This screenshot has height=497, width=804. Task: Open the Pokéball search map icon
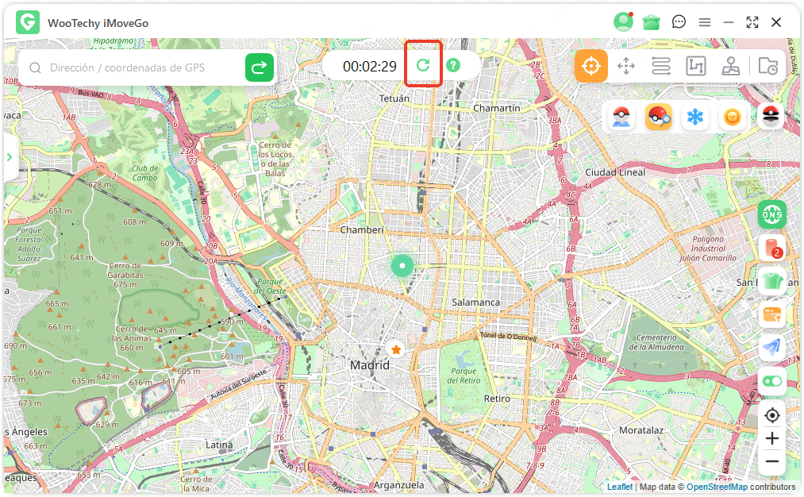658,118
